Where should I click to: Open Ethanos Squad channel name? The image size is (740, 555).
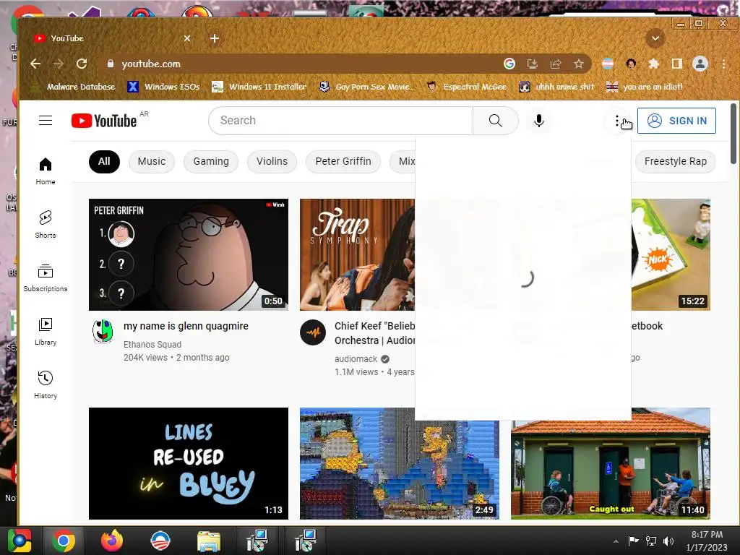tap(152, 345)
